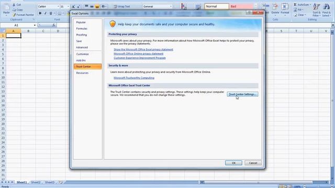Open Microsoft Trustworthy Computing link

tap(134, 78)
